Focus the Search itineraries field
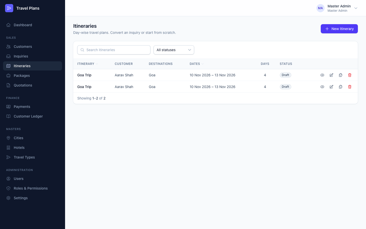The height and width of the screenshot is (229, 366). click(x=114, y=50)
